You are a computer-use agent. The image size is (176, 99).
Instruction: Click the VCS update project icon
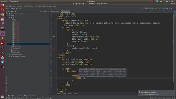pyautogui.click(x=165, y=9)
